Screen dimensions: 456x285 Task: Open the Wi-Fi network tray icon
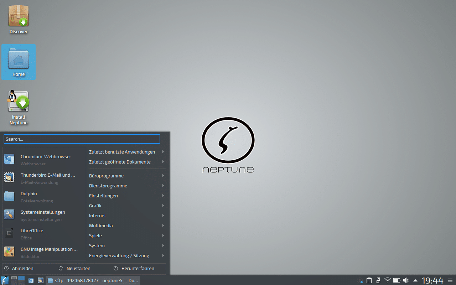click(388, 280)
